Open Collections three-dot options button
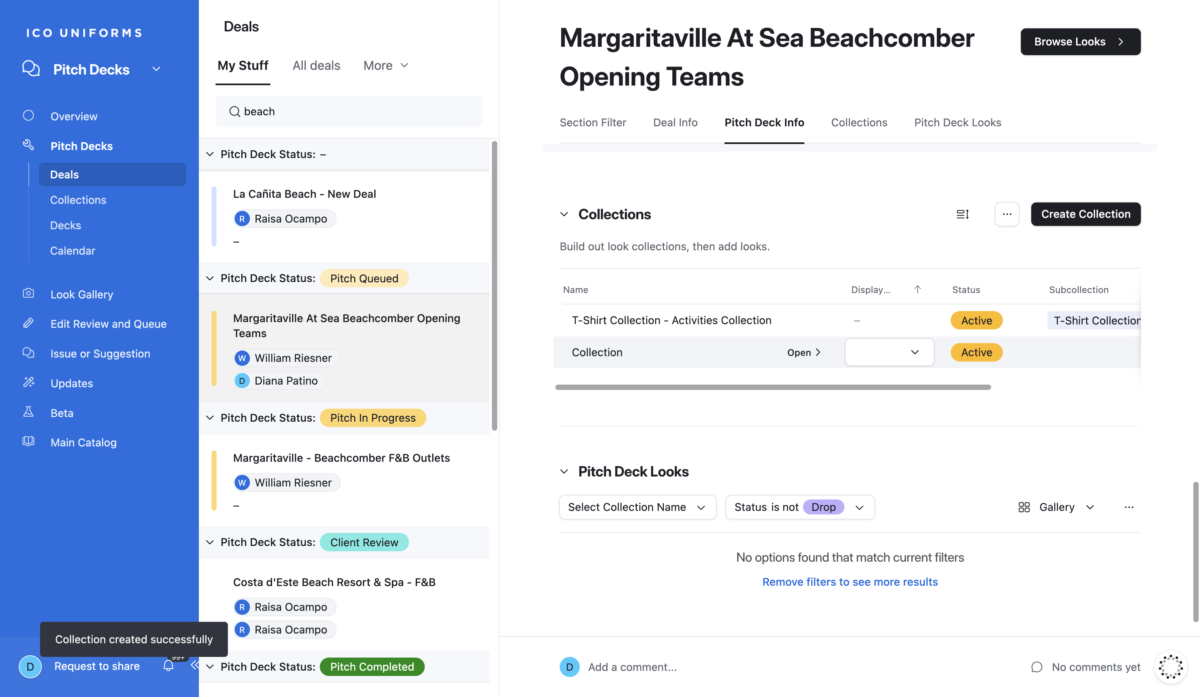This screenshot has height=697, width=1201. pyautogui.click(x=1007, y=214)
